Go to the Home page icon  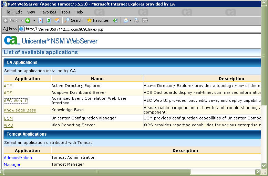pyautogui.click(x=57, y=20)
